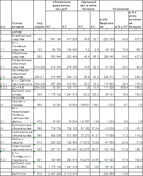Click the код строки column header
The image size is (143, 176).
(40, 25)
